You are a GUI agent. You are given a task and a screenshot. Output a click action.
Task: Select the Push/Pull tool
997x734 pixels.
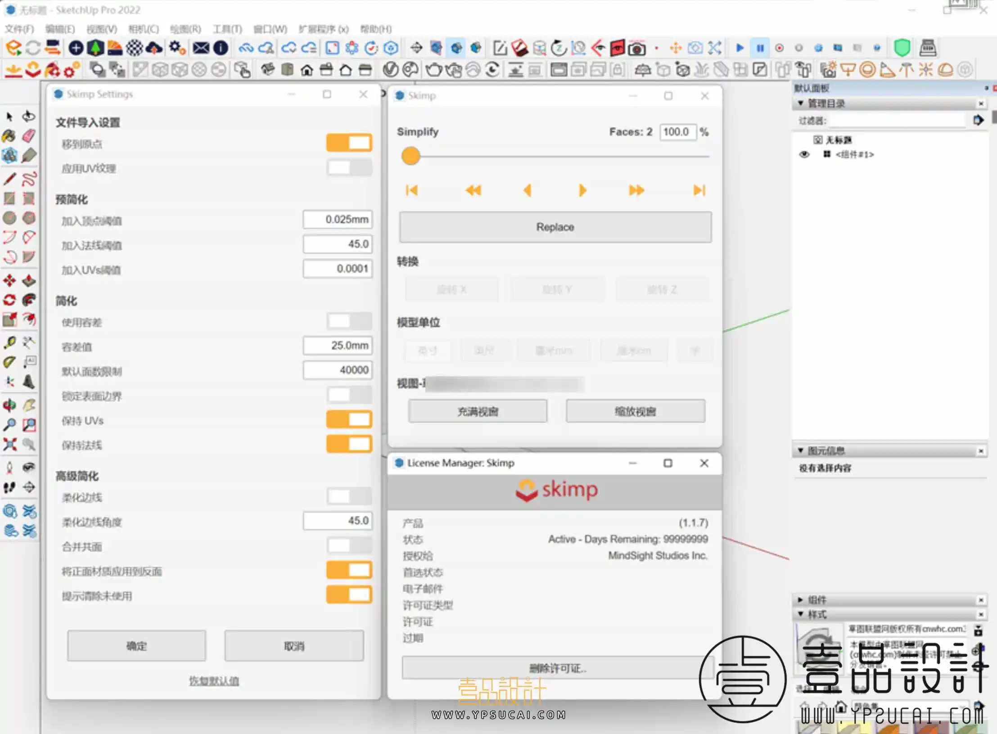coord(29,280)
